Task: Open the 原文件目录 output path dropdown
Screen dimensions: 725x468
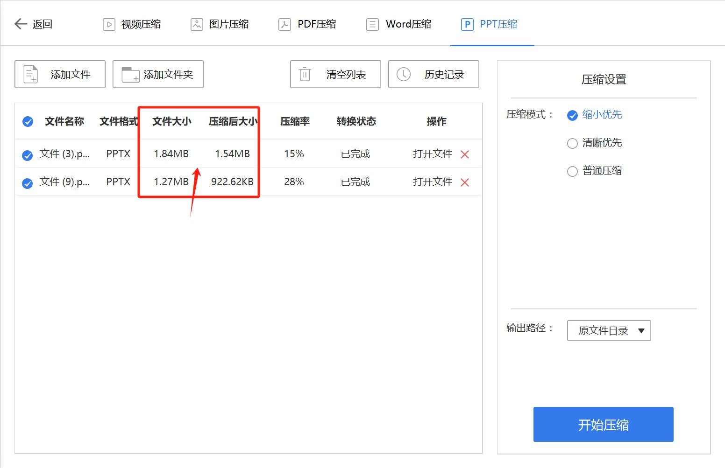Action: point(609,330)
